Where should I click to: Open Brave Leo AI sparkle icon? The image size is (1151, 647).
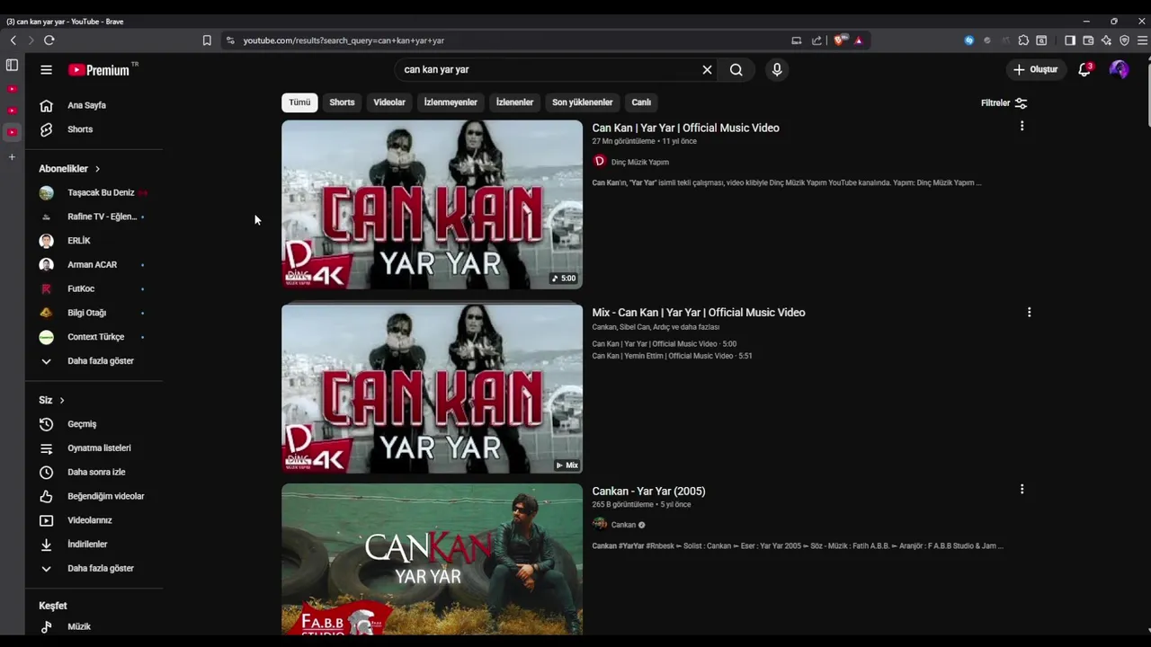click(x=1106, y=40)
